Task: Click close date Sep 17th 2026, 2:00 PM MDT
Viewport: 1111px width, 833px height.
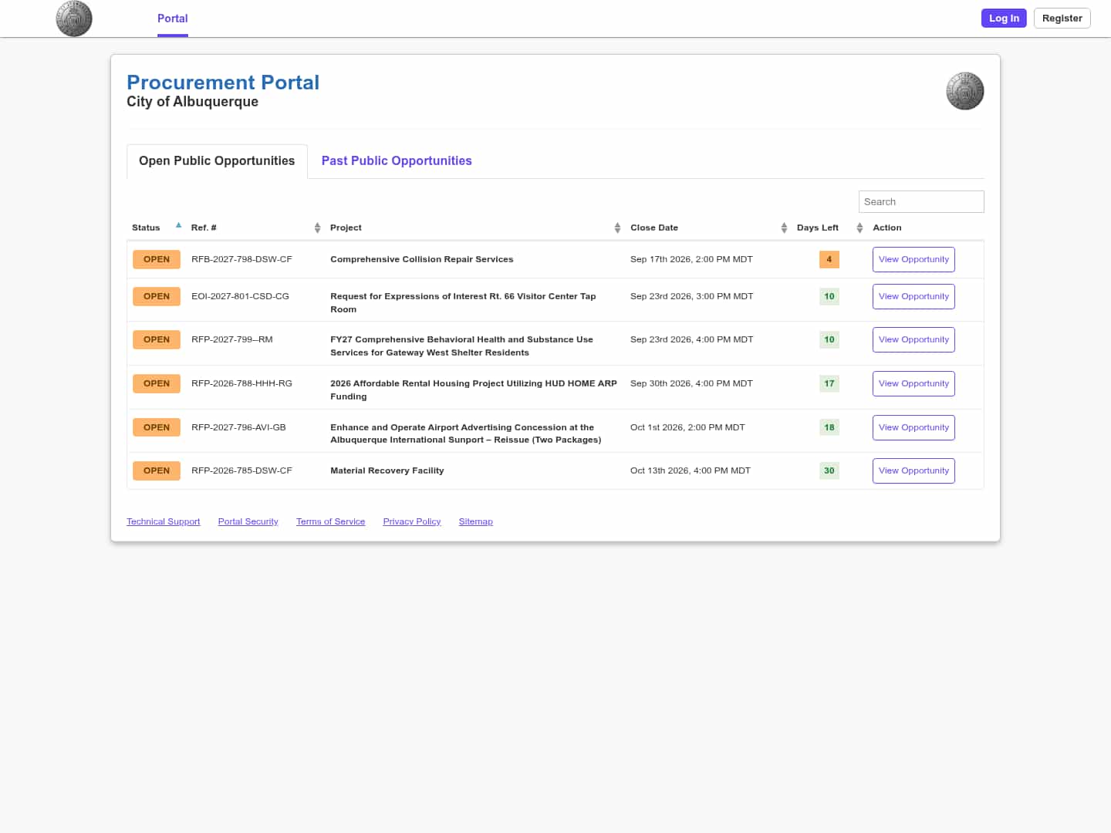Action: pyautogui.click(x=691, y=259)
